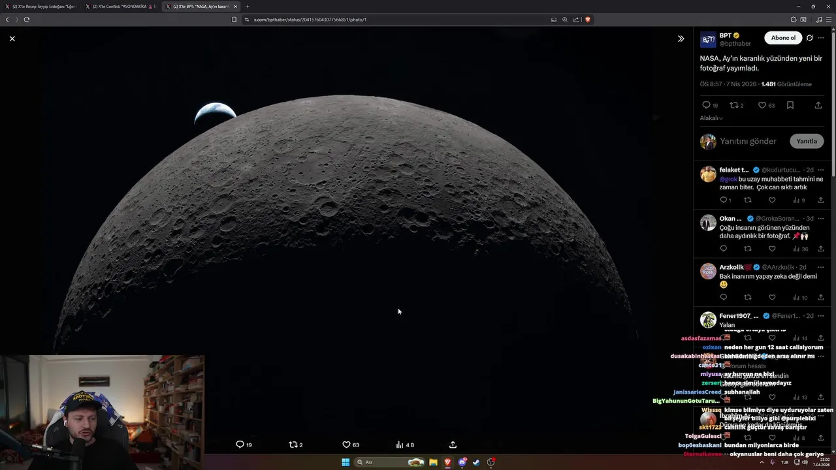836x470 pixels.
Task: Click the Brave Shields lion icon
Action: 587,20
